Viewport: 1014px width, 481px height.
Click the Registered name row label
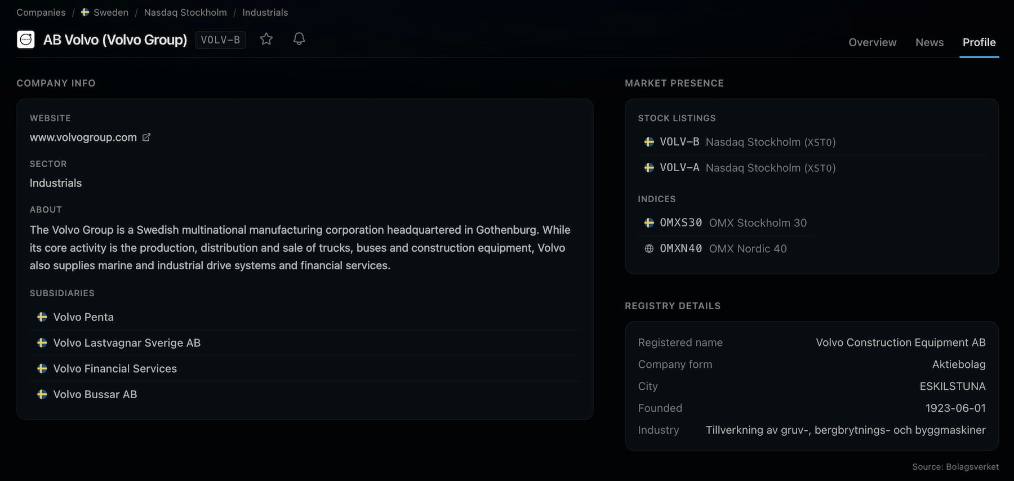coord(681,342)
